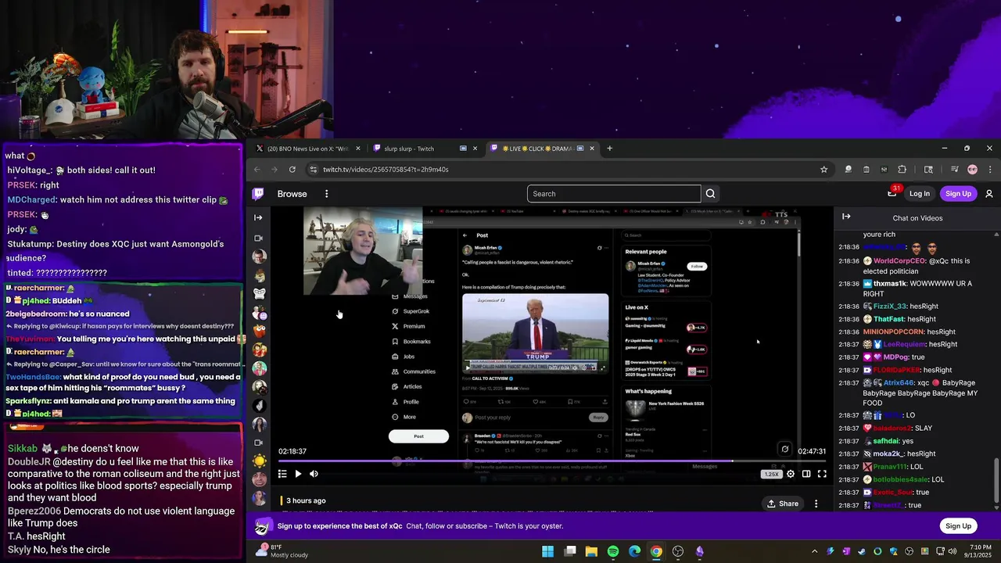
Task: Click the purple Sign Up banner button
Action: click(x=958, y=526)
